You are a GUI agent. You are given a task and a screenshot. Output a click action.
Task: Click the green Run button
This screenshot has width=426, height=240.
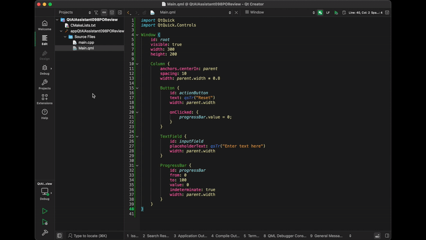coord(45,211)
